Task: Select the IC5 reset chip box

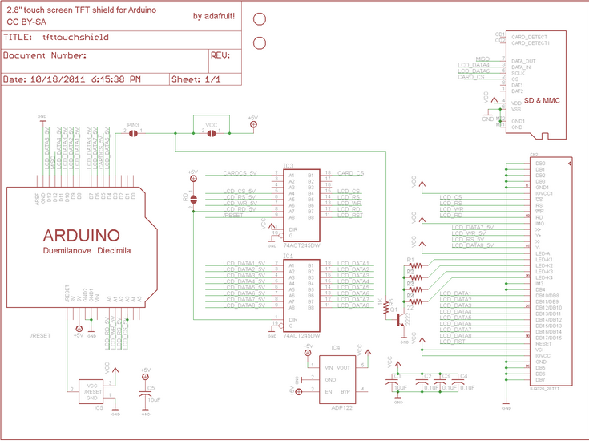Action: (91, 392)
